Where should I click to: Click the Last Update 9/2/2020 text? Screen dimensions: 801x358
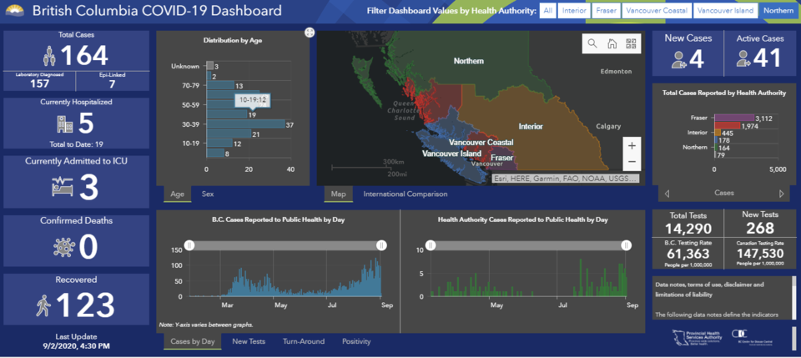[x=77, y=341]
